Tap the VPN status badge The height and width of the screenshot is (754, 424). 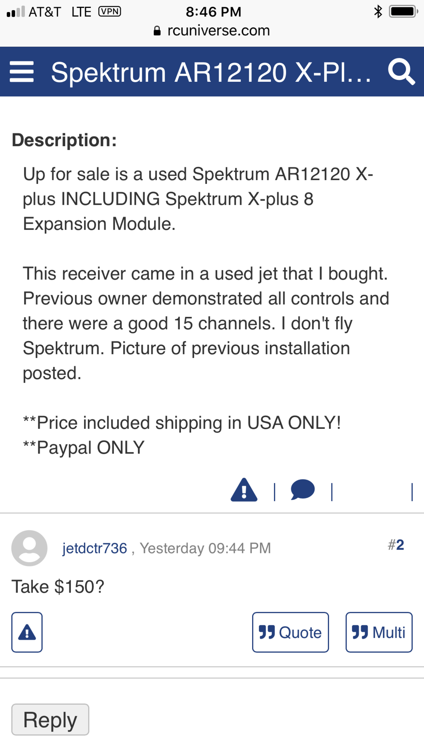[x=109, y=12]
